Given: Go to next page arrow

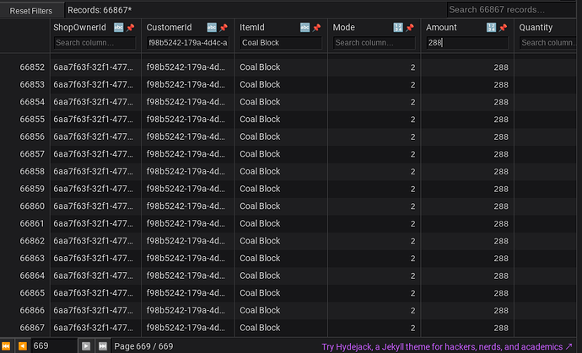Looking at the screenshot, I should [86, 346].
